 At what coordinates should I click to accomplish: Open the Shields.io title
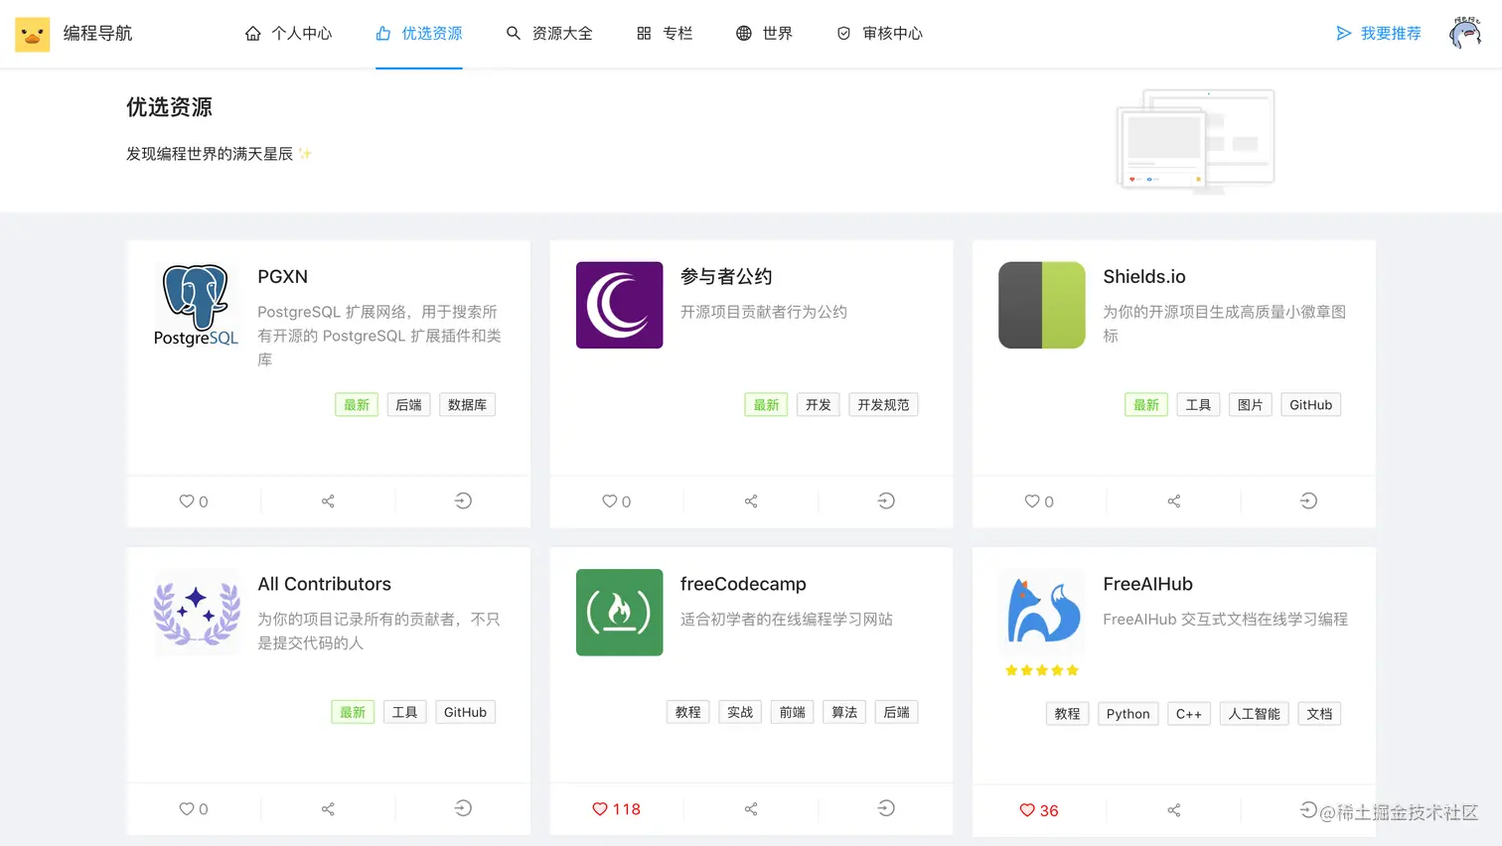tap(1144, 277)
